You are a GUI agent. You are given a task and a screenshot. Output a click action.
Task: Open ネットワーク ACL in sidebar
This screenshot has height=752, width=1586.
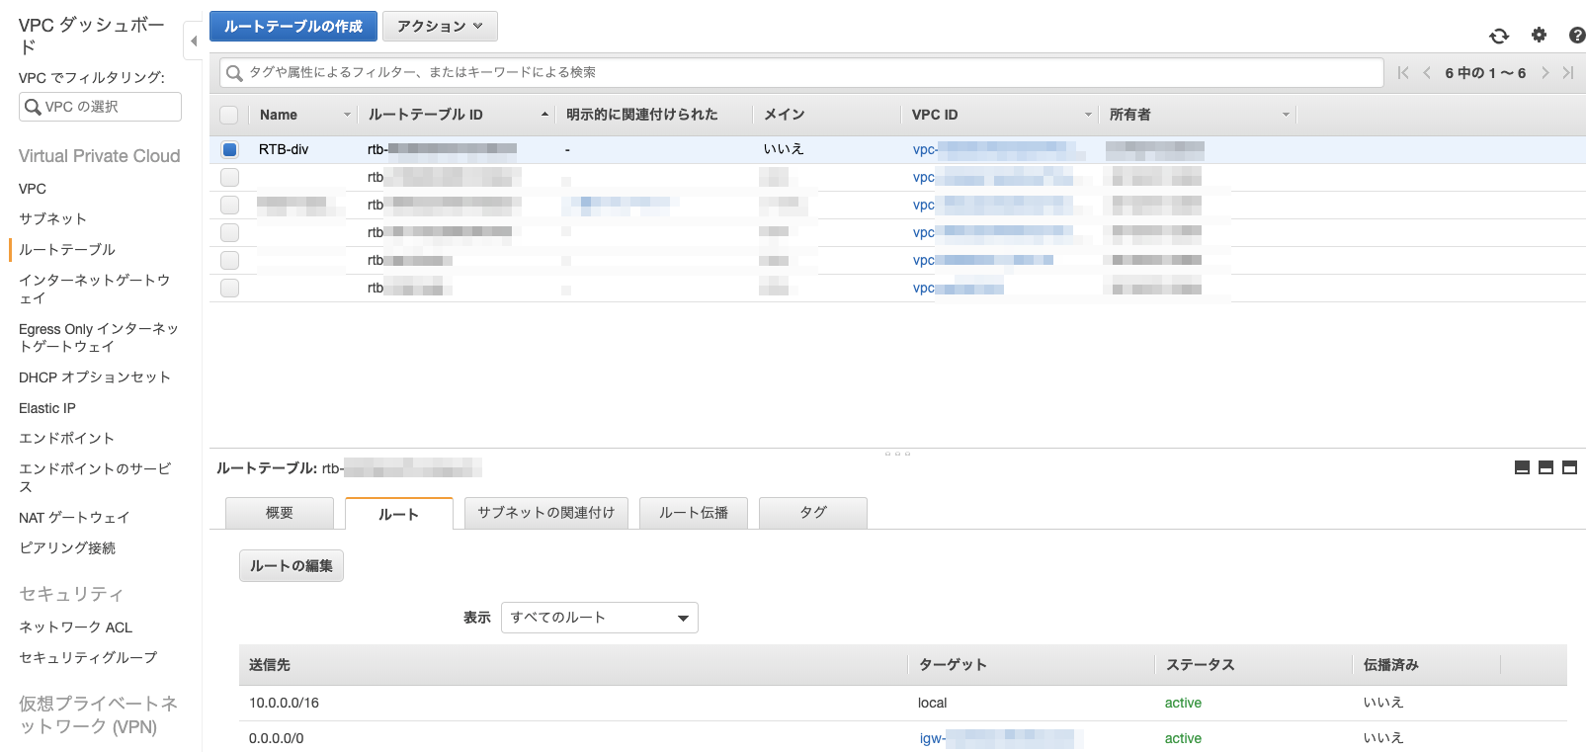75,627
